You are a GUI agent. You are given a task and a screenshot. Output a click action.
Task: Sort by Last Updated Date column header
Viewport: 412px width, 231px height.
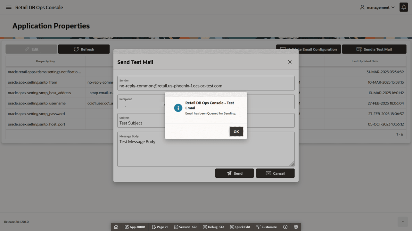[x=365, y=61]
